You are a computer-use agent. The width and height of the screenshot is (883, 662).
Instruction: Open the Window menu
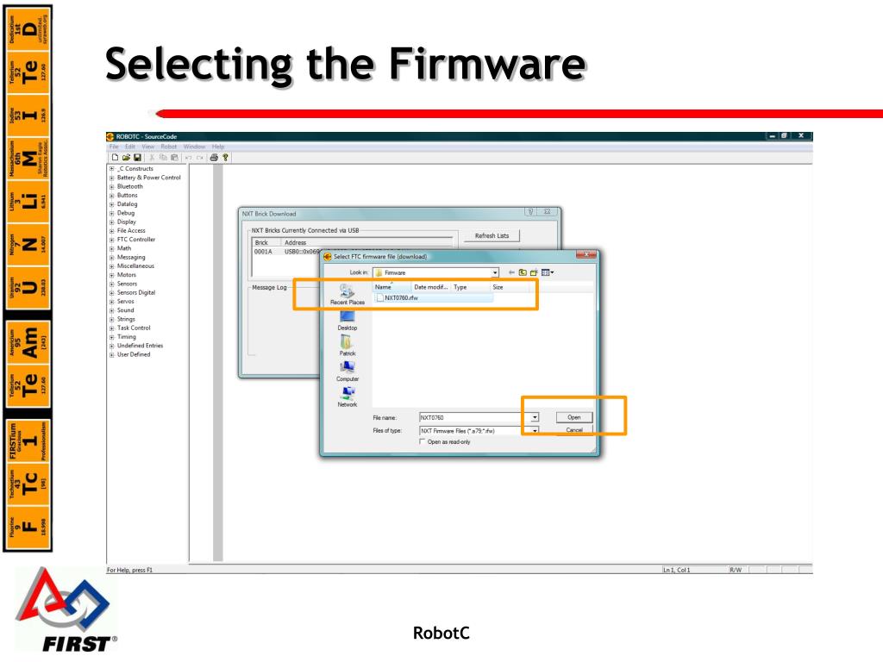click(x=194, y=147)
